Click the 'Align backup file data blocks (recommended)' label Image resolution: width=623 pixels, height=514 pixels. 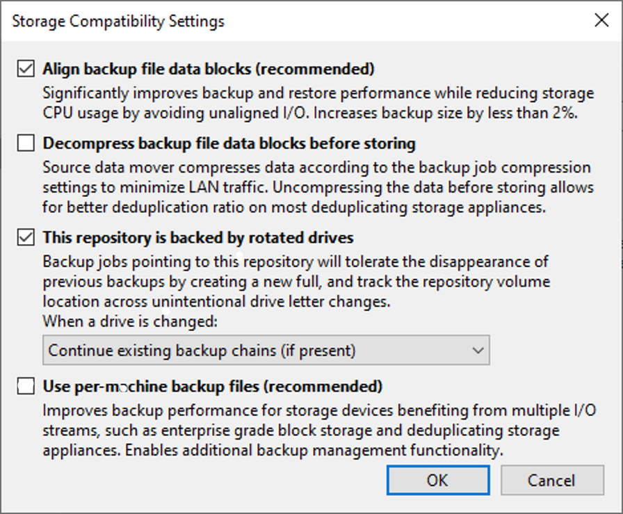pos(209,69)
